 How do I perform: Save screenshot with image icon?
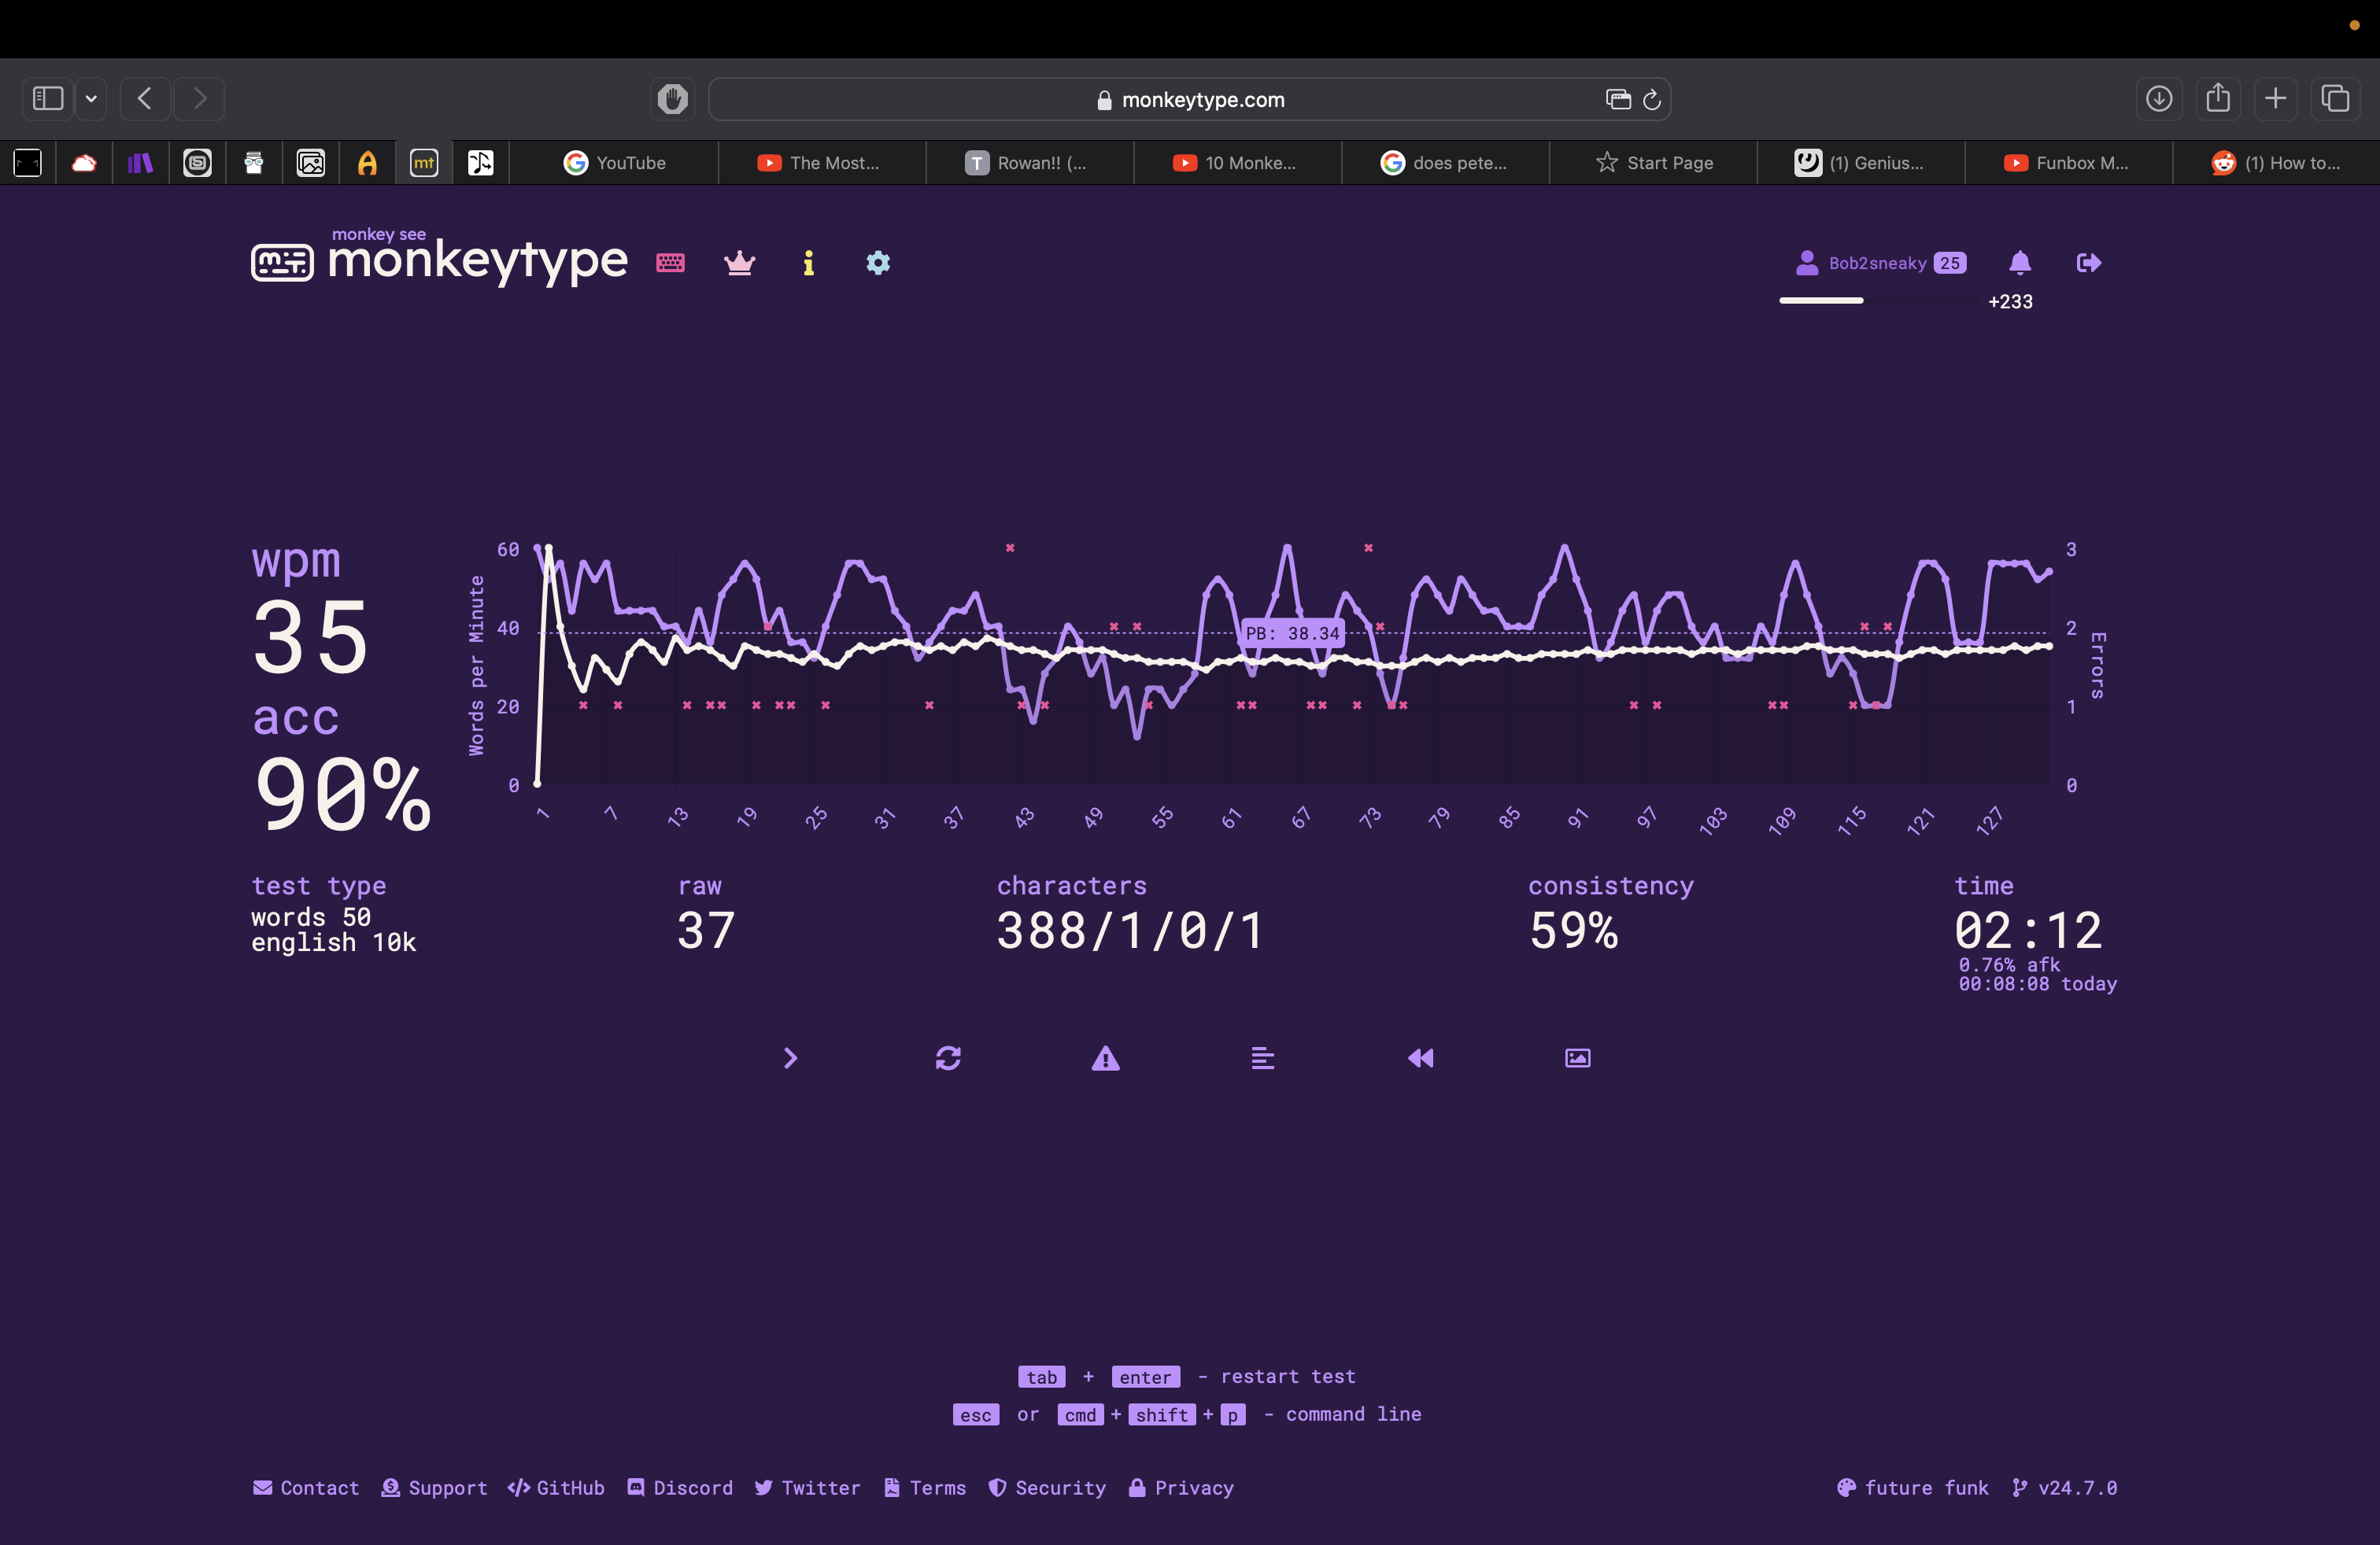click(1577, 1058)
